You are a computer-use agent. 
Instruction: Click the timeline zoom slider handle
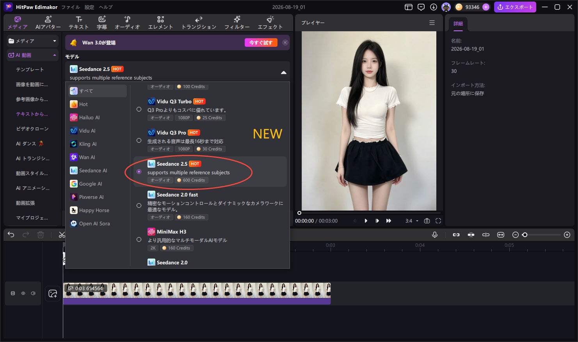point(525,235)
